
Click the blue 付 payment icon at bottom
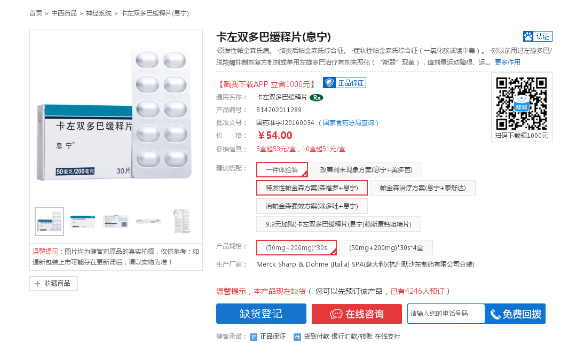(297, 337)
